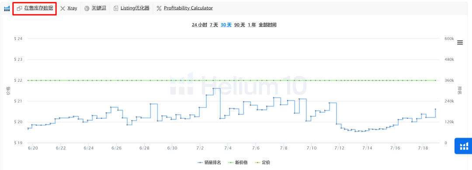This screenshot has width=472, height=170.
Task: Click the Profitability Calculator percent icon
Action: pos(159,8)
